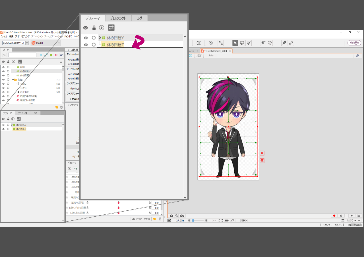Click the rotation deformer filter icon in parts

(56, 55)
